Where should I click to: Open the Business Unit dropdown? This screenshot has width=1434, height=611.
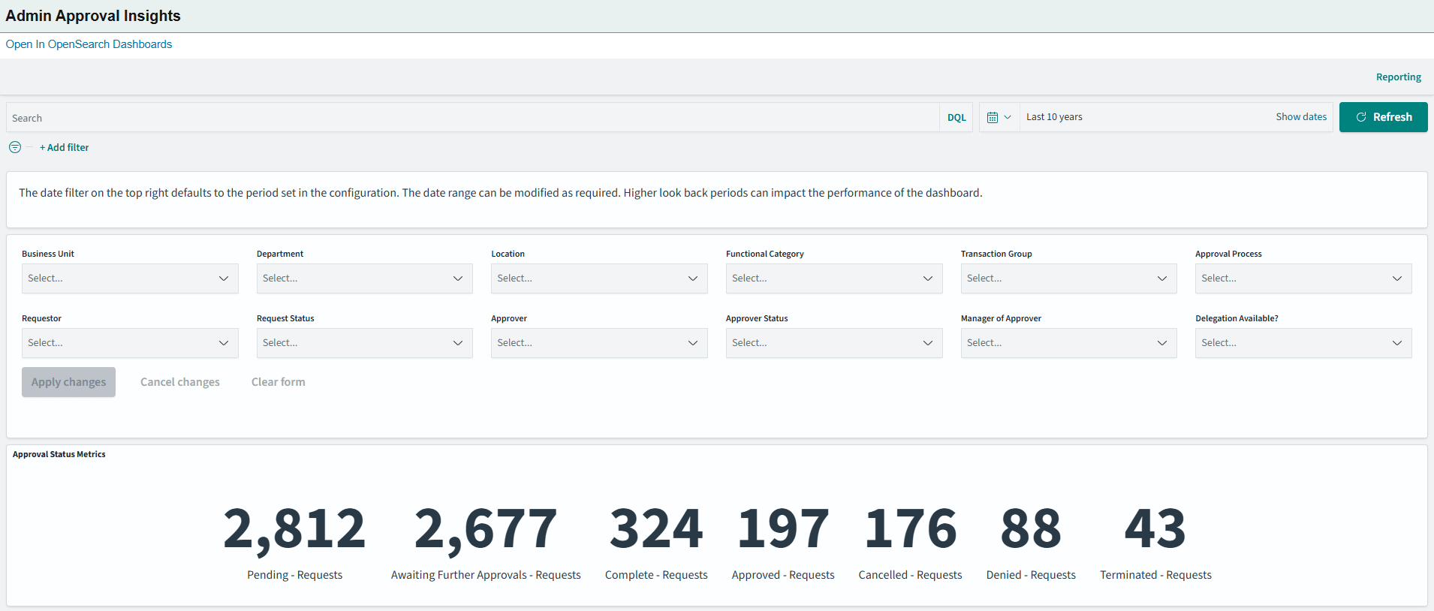click(130, 278)
